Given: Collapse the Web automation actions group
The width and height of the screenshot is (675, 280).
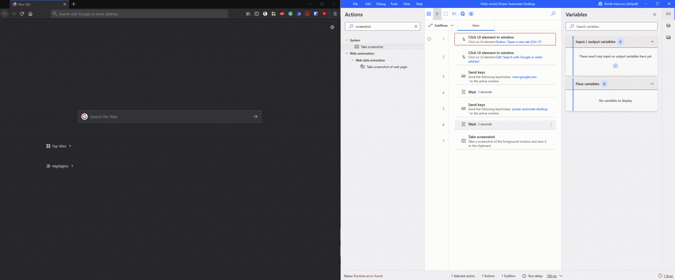Looking at the screenshot, I should pos(346,54).
